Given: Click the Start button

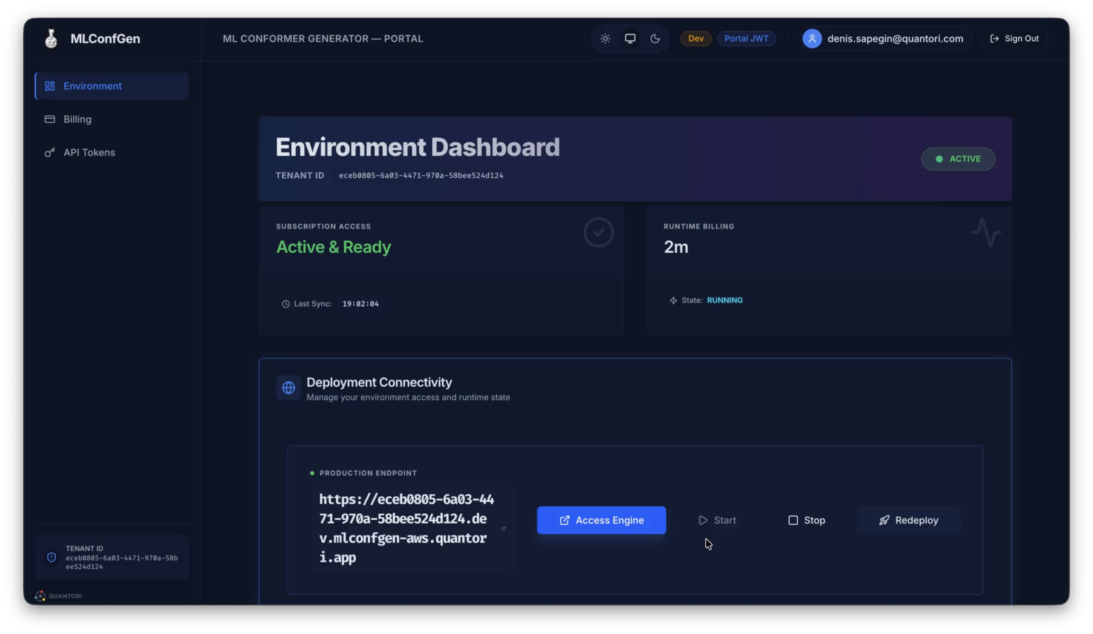Looking at the screenshot, I should pyautogui.click(x=717, y=520).
